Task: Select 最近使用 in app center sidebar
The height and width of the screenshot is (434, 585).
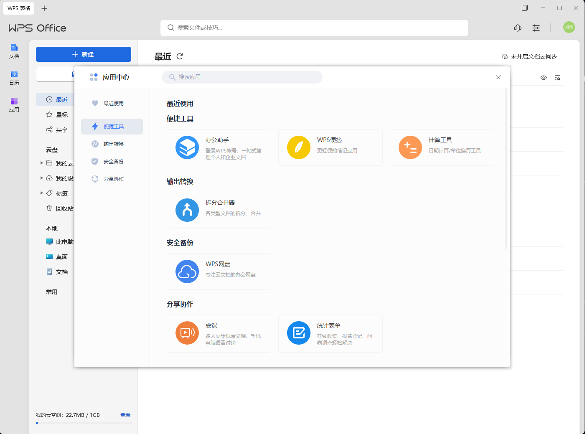Action: coord(112,103)
